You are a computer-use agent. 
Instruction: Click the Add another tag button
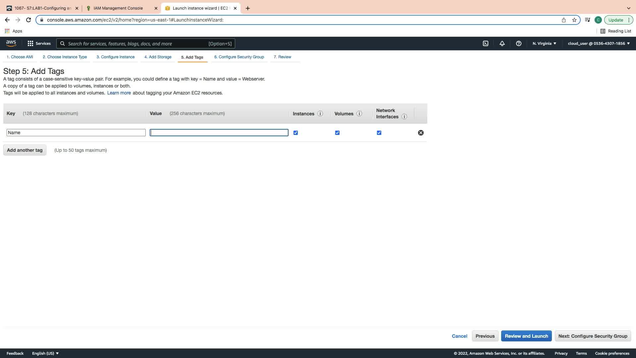(25, 150)
